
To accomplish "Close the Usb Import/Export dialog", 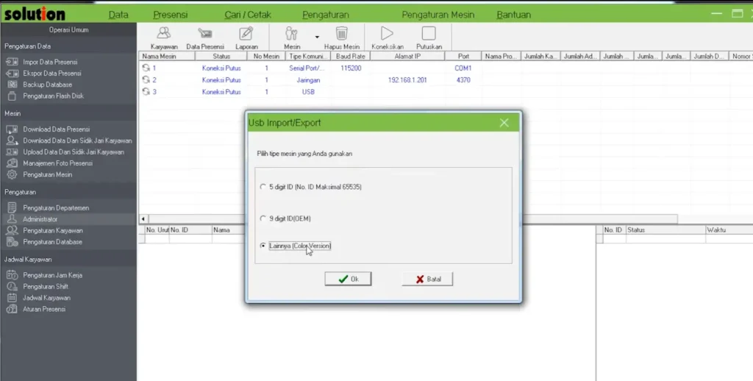I will coord(504,123).
